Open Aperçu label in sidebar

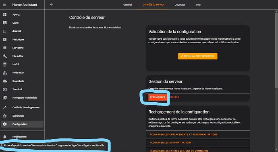pos(16,15)
